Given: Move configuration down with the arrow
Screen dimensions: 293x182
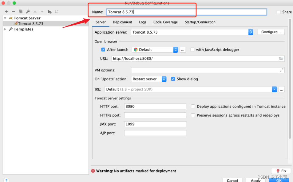Looking at the screenshot, I should [42, 12].
